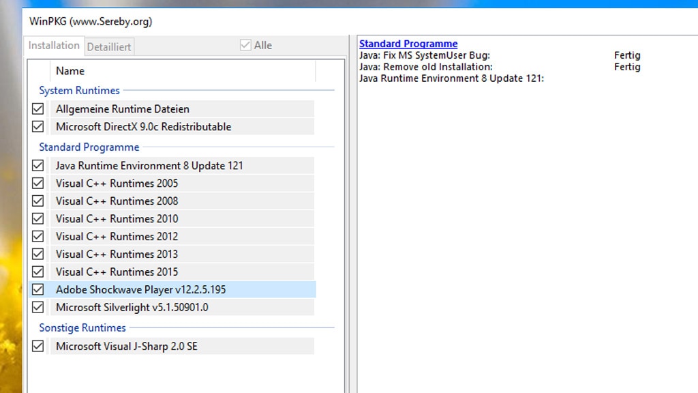
Task: Switch to the Installation tab
Action: [54, 46]
